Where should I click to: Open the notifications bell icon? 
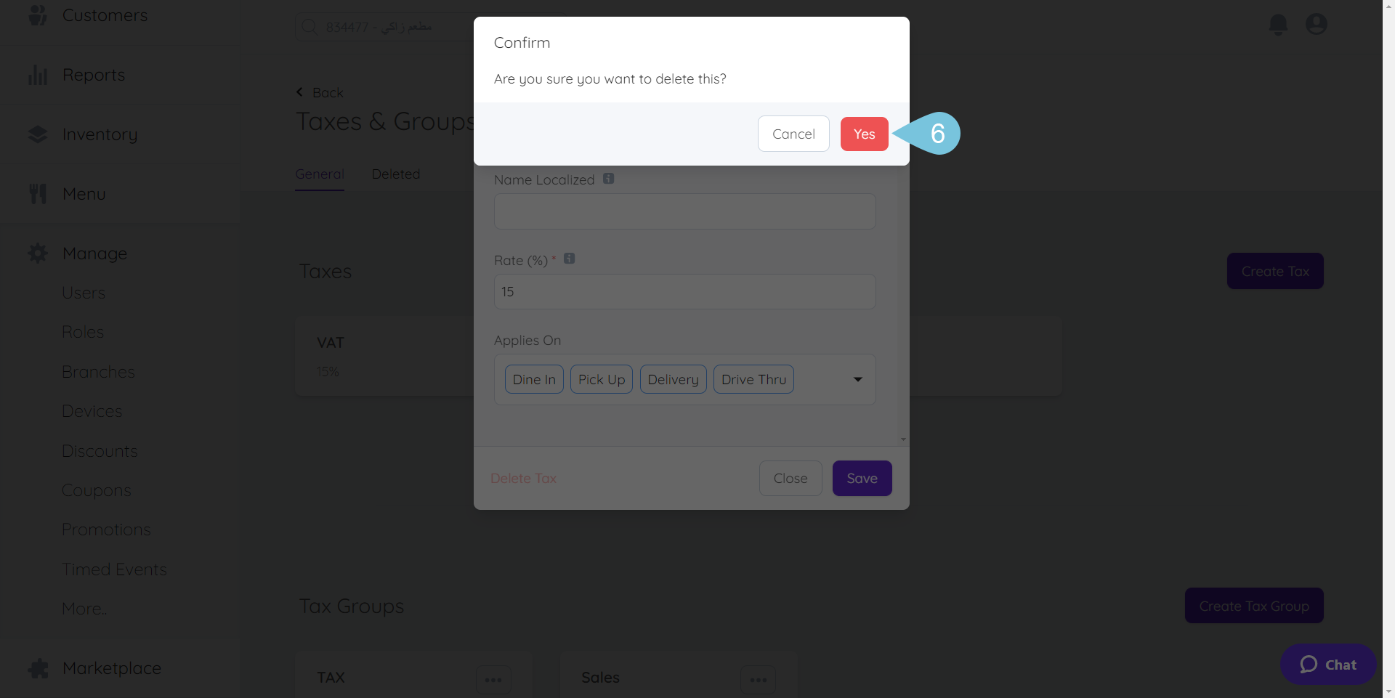pyautogui.click(x=1278, y=25)
